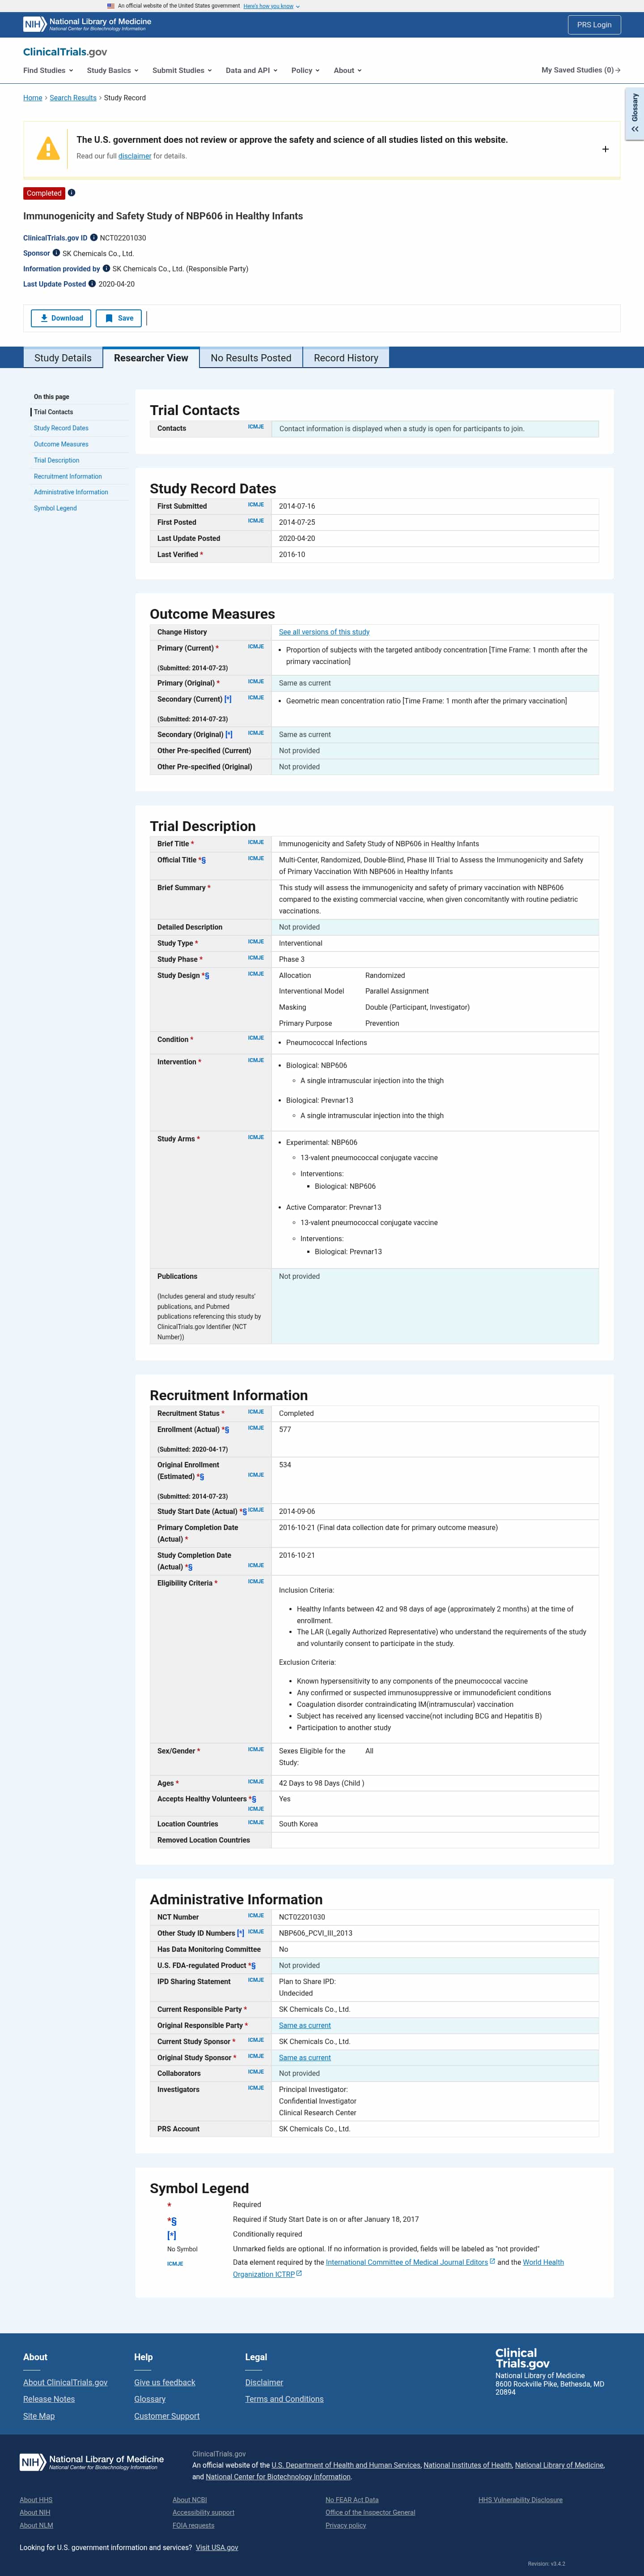The height and width of the screenshot is (2576, 644).
Task: Expand the Data and API menu
Action: click(x=250, y=70)
